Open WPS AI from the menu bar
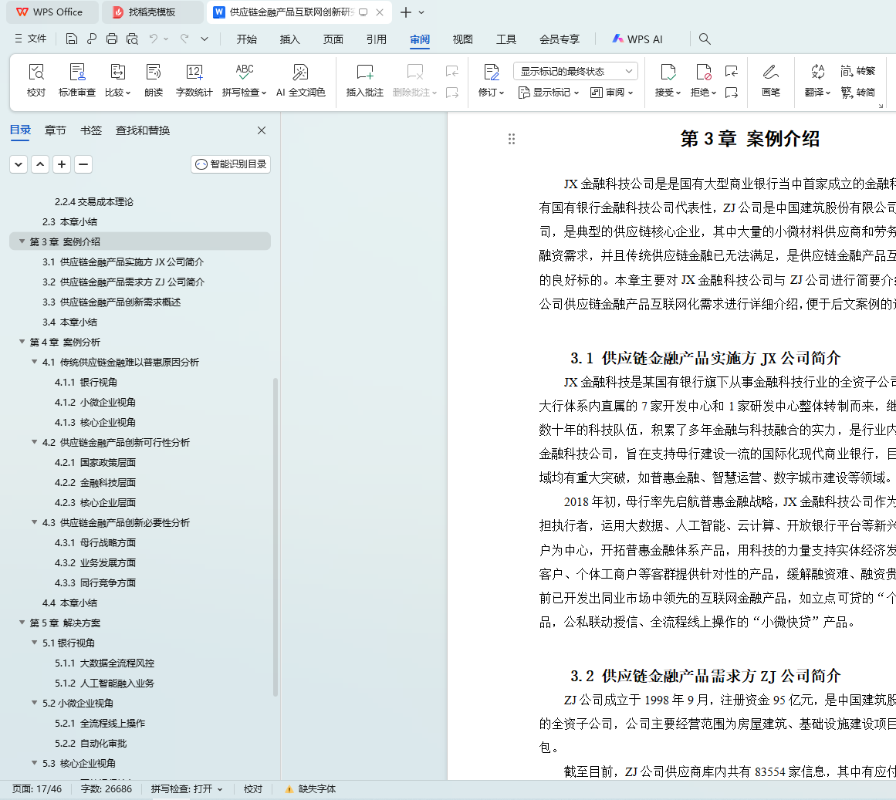Screen dimensions: 896x800 click(637, 39)
